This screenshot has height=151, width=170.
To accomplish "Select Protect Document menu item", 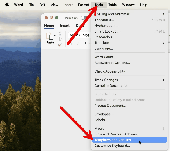I will point(129,106).
